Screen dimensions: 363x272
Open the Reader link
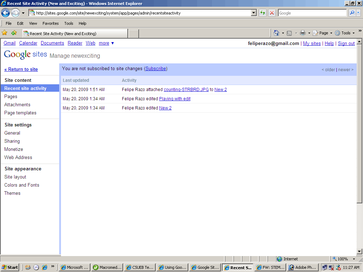[75, 43]
